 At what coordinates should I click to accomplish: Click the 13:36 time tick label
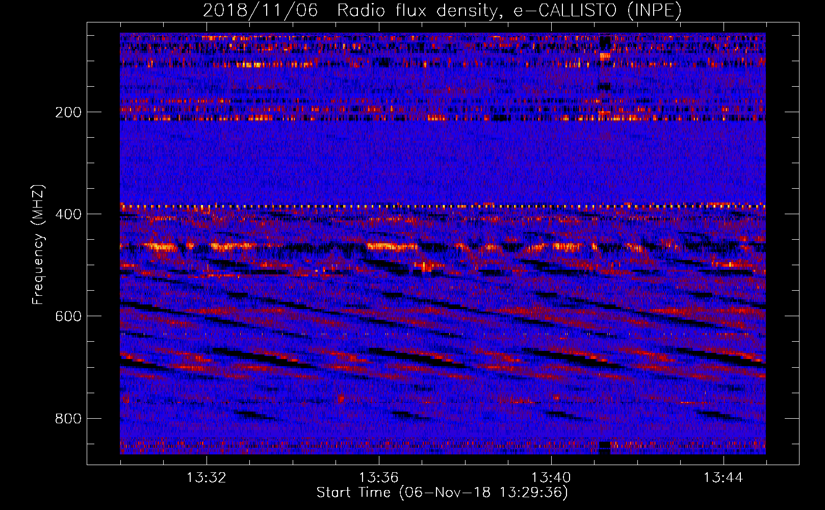(379, 478)
